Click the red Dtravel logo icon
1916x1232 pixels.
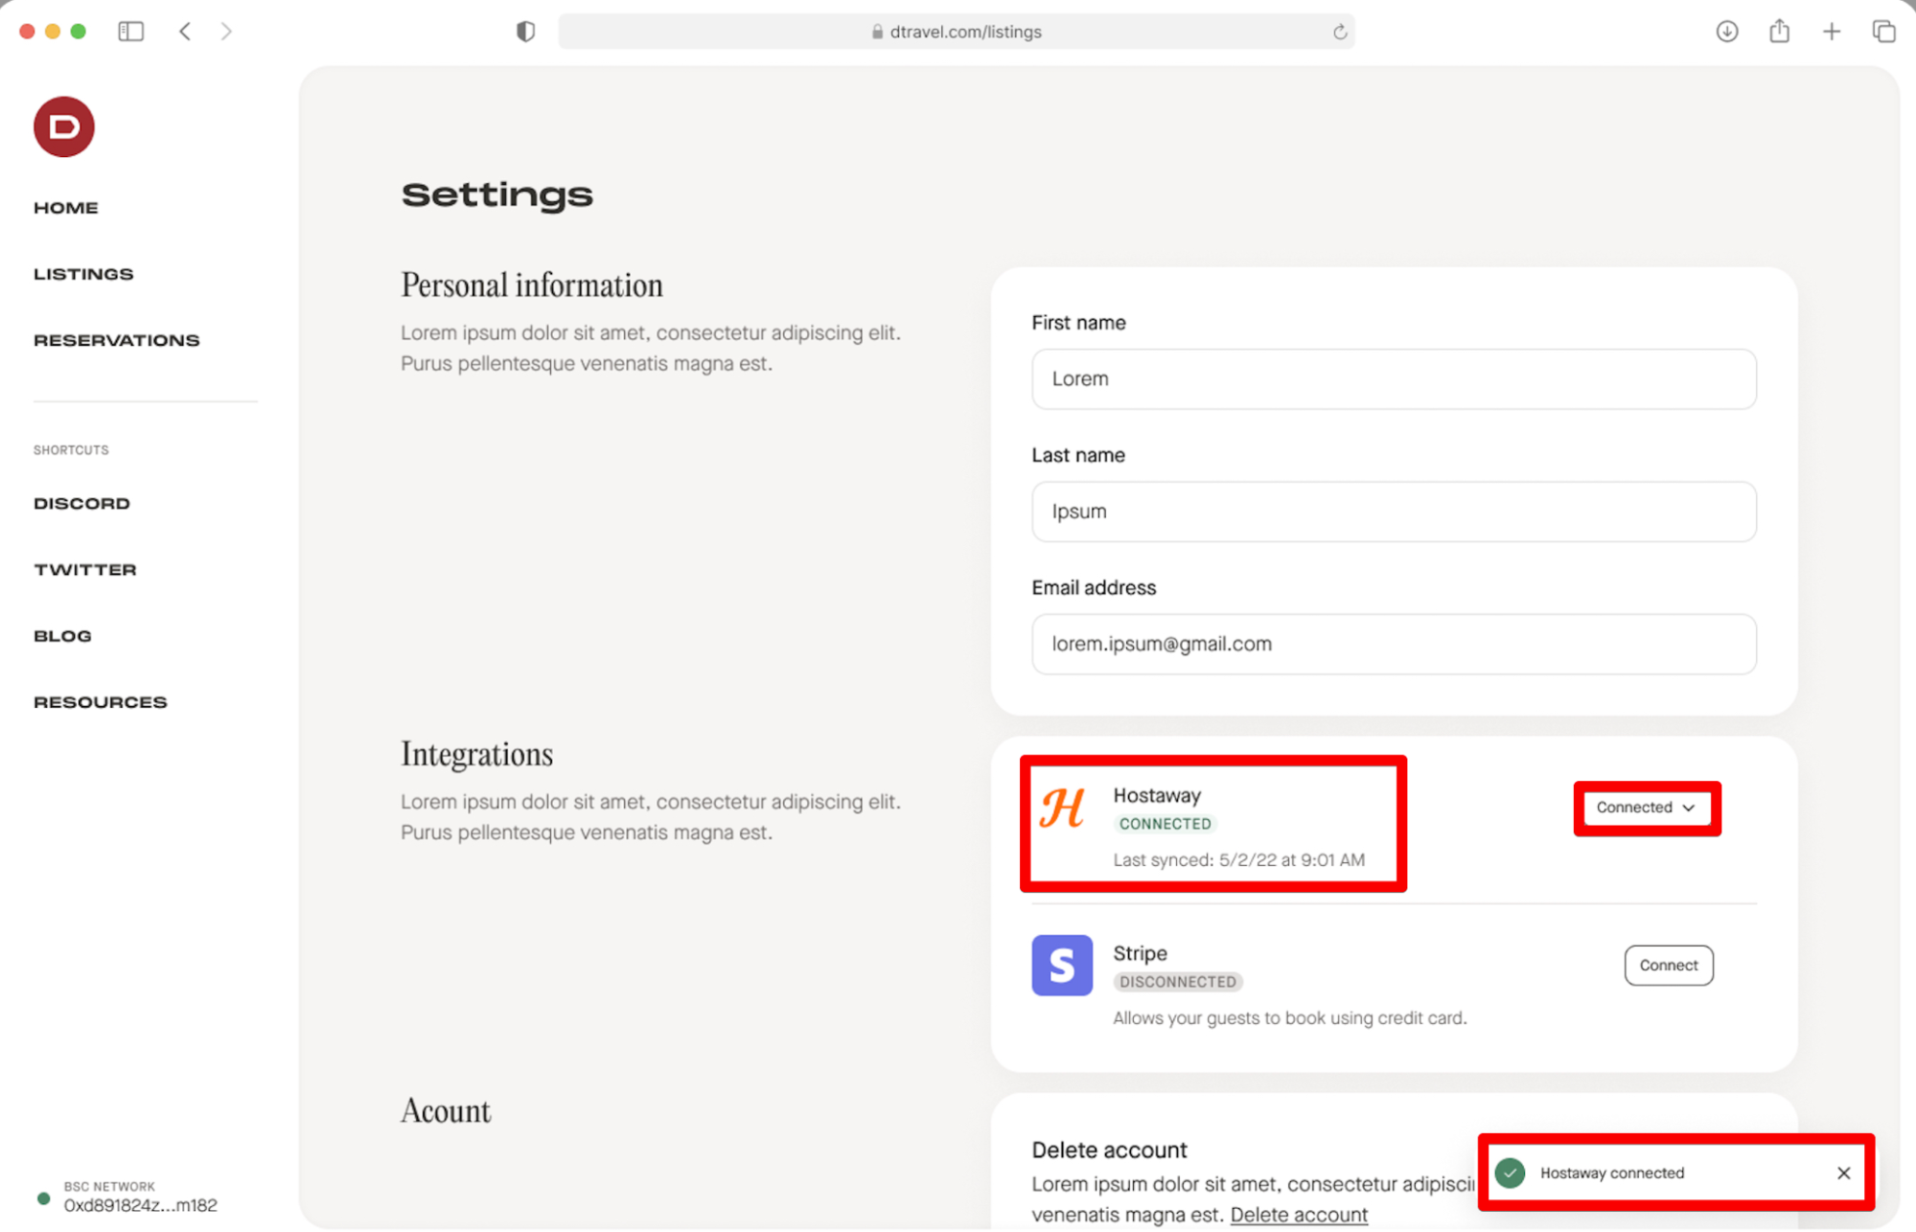(63, 126)
